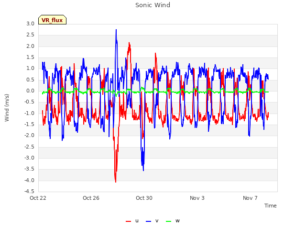Viewport: 306px width, 230px height.
Task: Click the Nov 7 x-axis tick label
Action: click(250, 198)
